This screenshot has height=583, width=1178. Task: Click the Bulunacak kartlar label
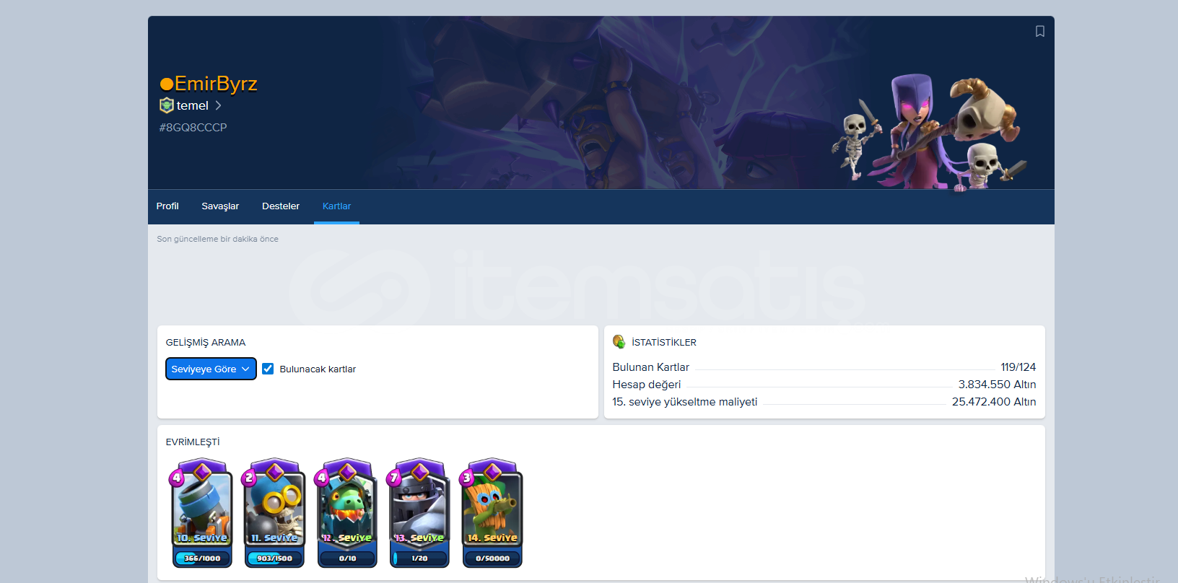point(318,369)
